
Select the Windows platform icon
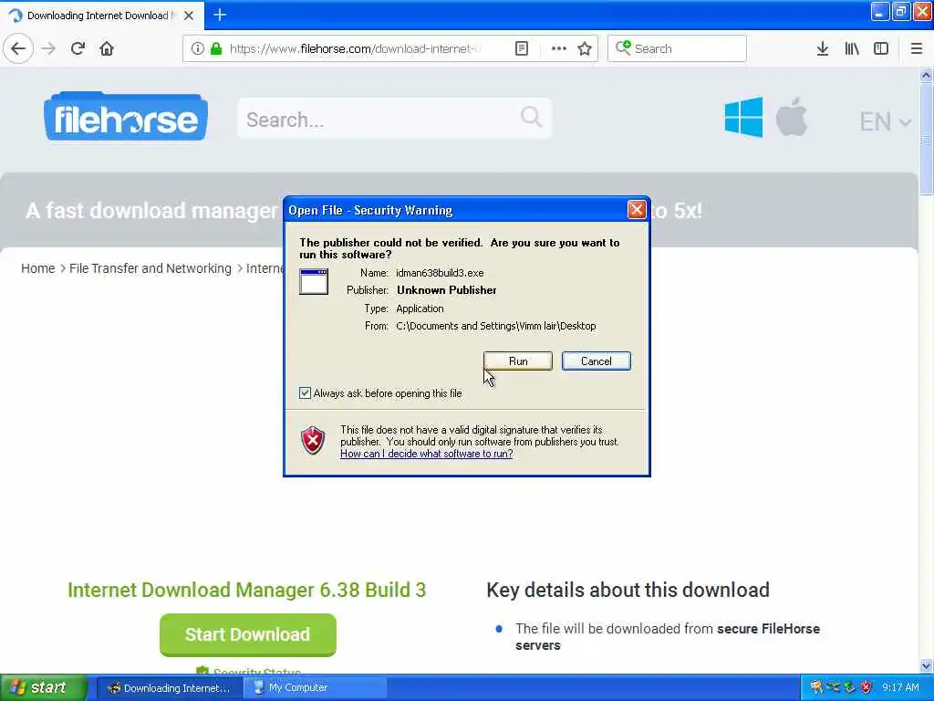(x=743, y=118)
